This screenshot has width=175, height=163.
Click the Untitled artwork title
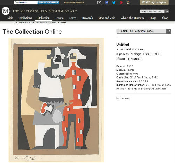(x=122, y=45)
